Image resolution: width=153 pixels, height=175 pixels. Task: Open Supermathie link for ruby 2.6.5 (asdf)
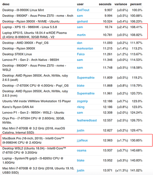[86, 78]
